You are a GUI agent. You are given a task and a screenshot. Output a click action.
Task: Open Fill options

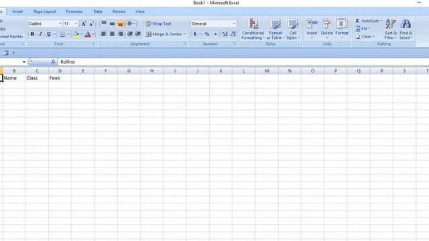(363, 29)
